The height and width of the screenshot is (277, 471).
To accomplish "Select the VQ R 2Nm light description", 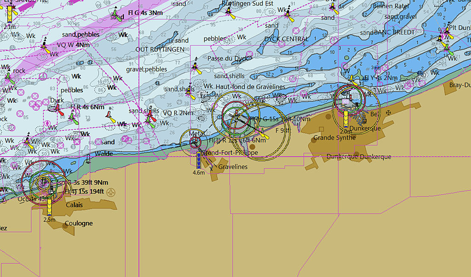I will pyautogui.click(x=178, y=113).
